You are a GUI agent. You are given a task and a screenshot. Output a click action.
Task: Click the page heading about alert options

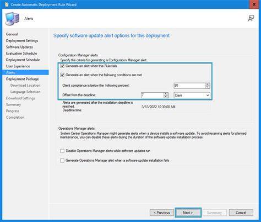click(111, 35)
